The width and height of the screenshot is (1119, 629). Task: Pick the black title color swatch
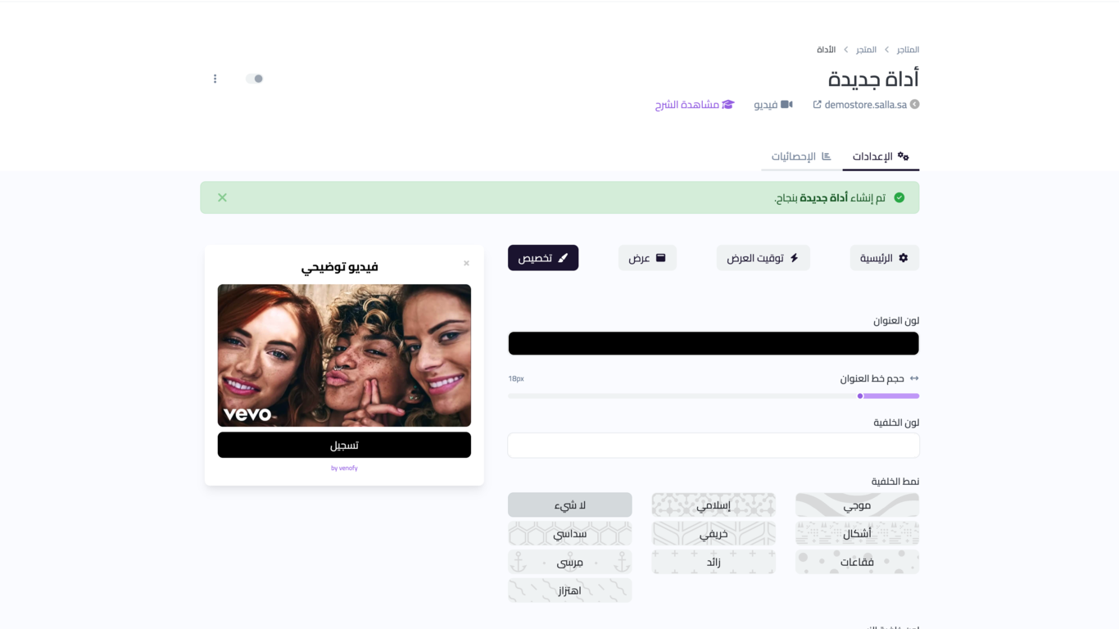coord(713,343)
